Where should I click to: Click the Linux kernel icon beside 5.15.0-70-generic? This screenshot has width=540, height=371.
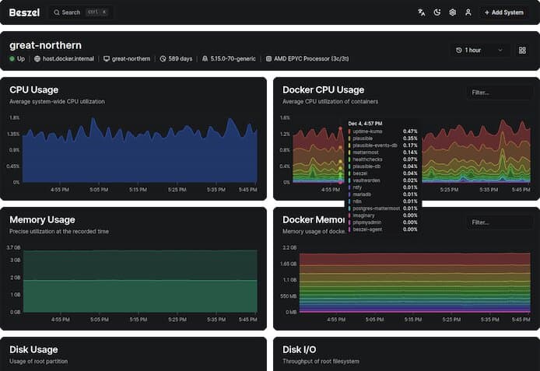pos(205,59)
